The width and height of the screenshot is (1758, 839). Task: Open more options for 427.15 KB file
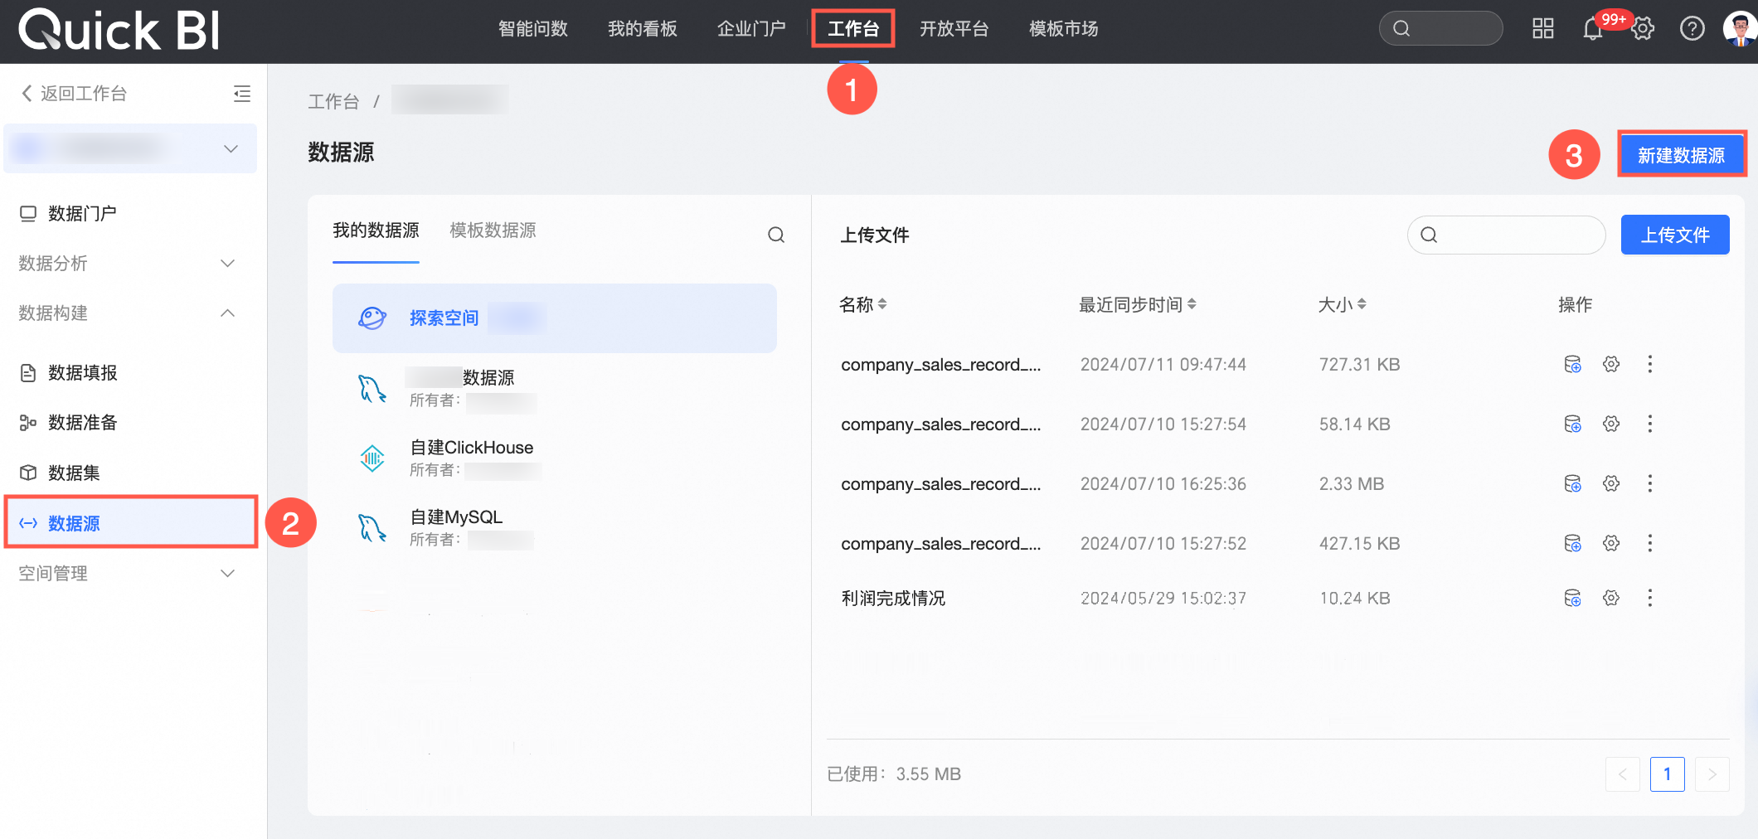pos(1650,543)
